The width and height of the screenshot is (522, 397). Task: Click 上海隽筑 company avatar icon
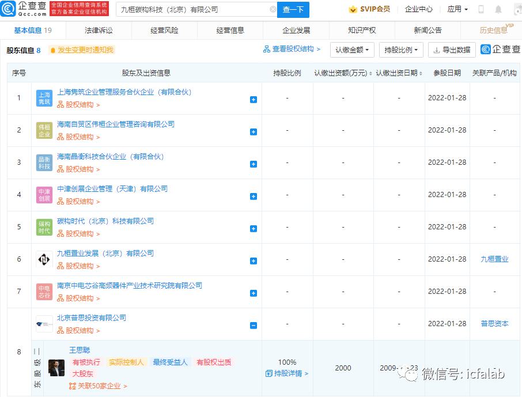(44, 99)
